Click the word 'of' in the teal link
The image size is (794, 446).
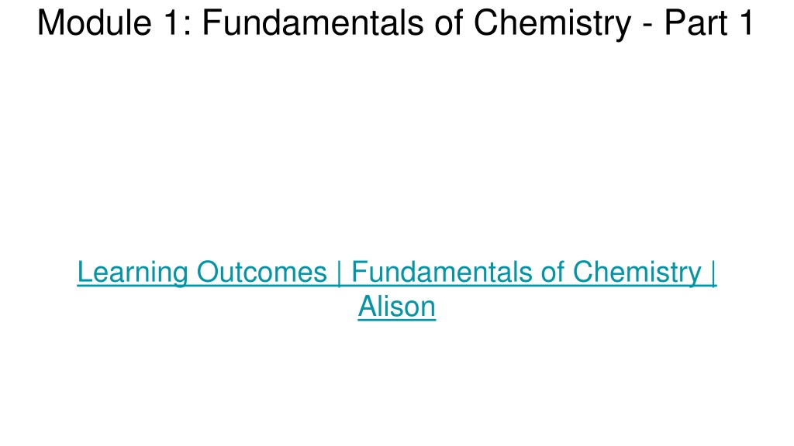point(552,272)
